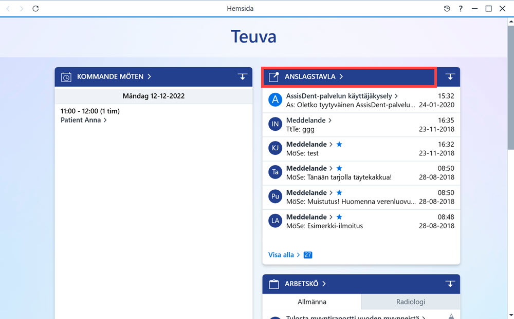Click the Arbetskö clipboard icon
Image resolution: width=514 pixels, height=319 pixels.
274,284
